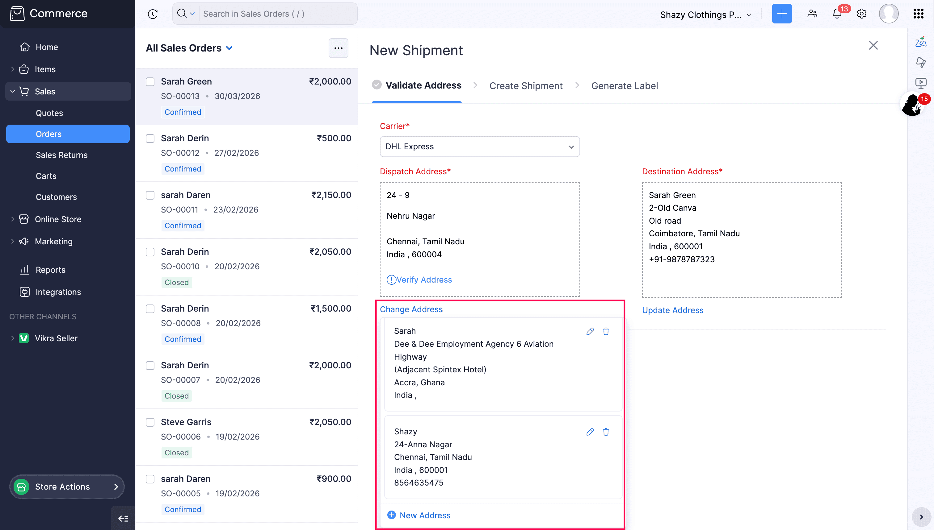Focus the Search in Sales Orders field

coord(278,14)
